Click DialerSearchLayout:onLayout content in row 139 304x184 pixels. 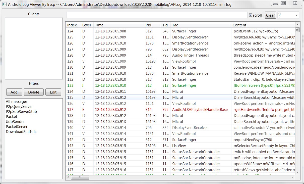[264, 122]
